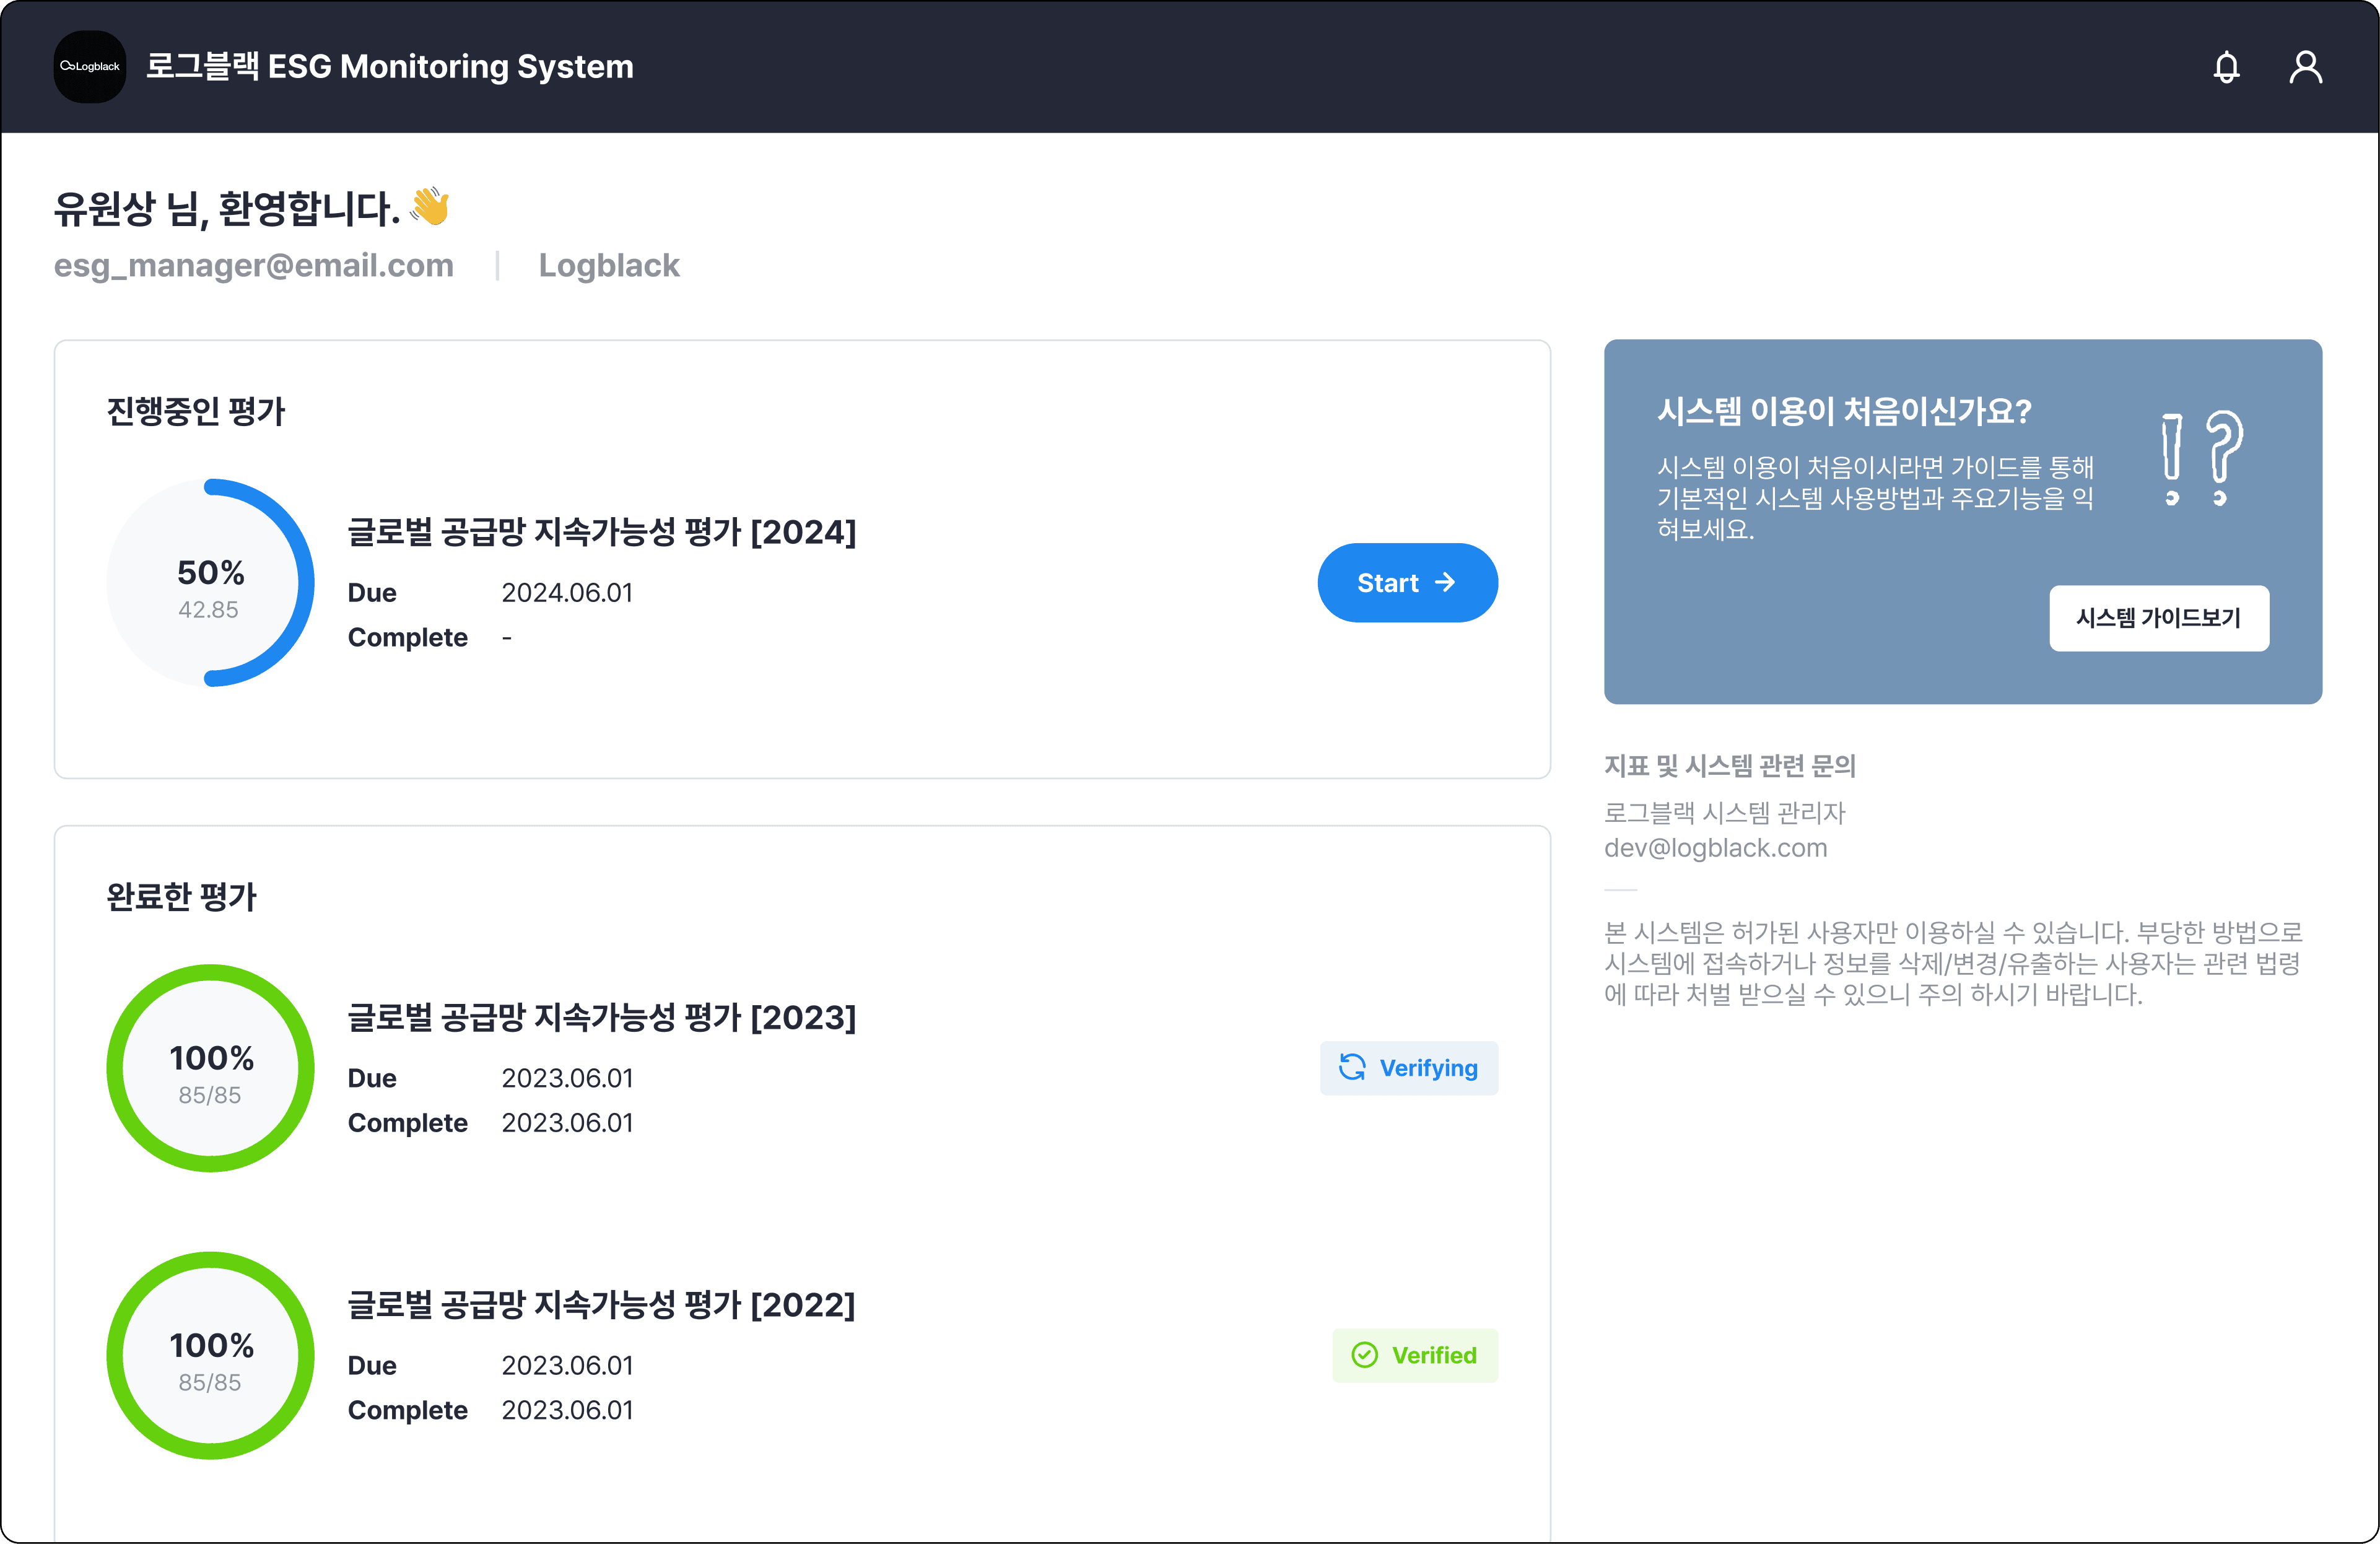Click 2023 evaluation's 100% progress ring
The image size is (2380, 1544).
click(x=210, y=1068)
